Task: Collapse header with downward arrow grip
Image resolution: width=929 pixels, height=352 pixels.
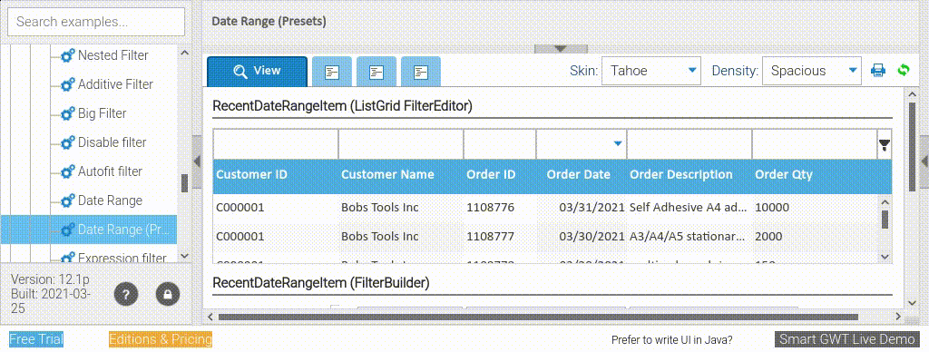Action: pyautogui.click(x=561, y=49)
